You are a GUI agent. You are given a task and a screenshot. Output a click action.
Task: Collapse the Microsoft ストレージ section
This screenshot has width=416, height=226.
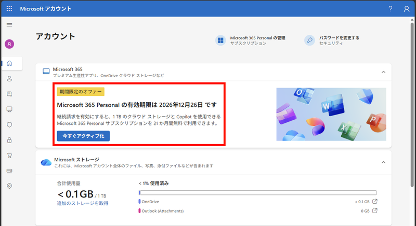tap(383, 162)
